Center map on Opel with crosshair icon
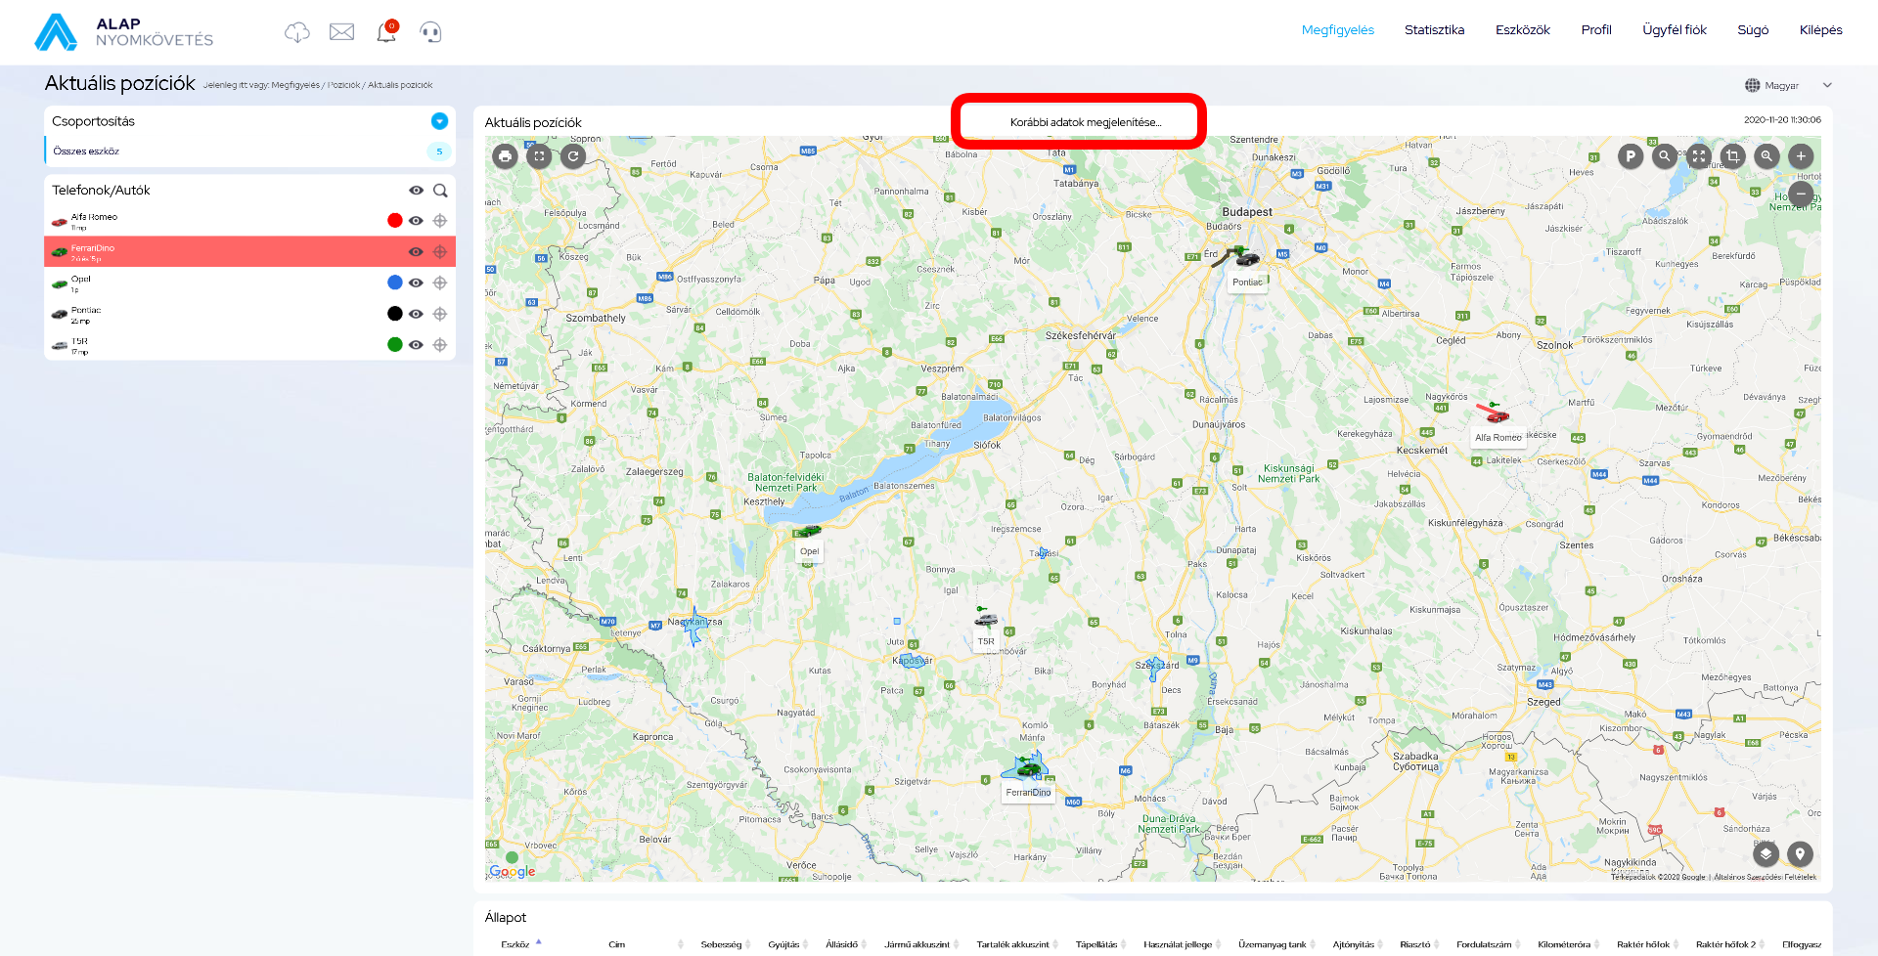 (x=440, y=283)
